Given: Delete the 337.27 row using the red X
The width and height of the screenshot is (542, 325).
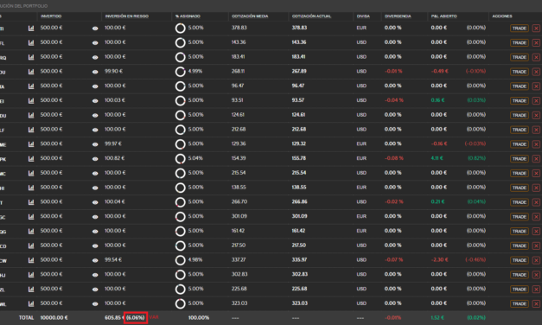Looking at the screenshot, I should coord(536,260).
